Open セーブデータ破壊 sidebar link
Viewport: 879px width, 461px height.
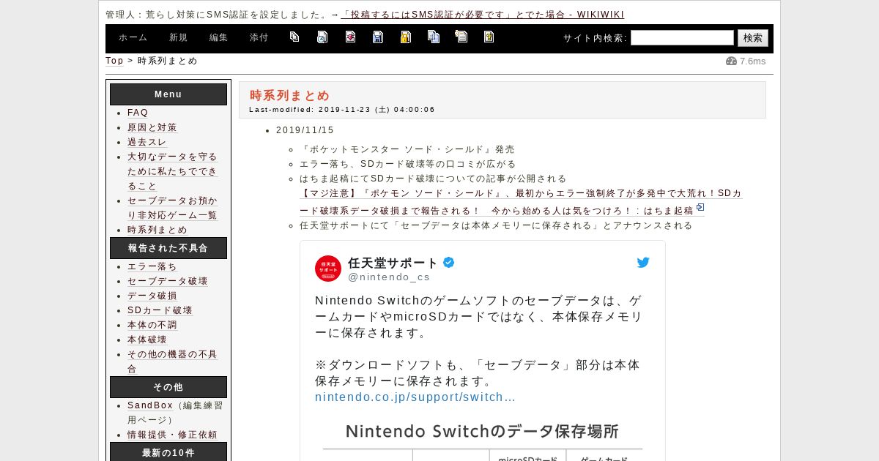tap(168, 281)
